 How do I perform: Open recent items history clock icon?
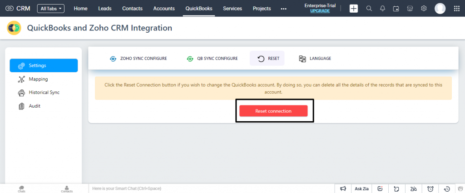[447, 188]
